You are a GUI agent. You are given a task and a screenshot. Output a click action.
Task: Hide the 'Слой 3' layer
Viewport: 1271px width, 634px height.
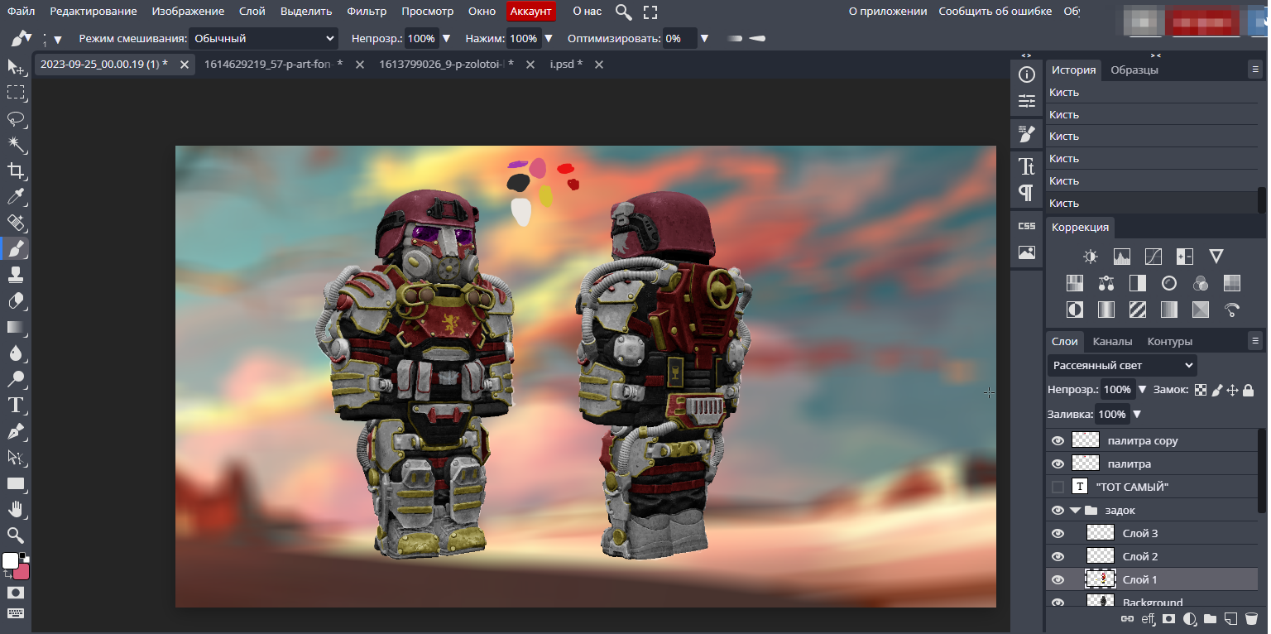point(1058,533)
